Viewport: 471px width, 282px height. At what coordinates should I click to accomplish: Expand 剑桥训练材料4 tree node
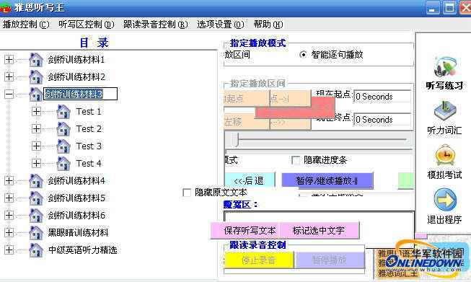pyautogui.click(x=9, y=181)
